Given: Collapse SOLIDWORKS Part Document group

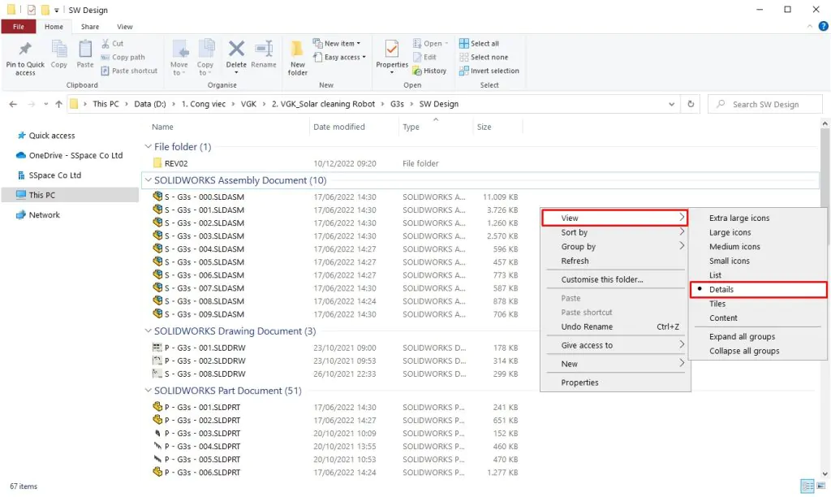Looking at the screenshot, I should point(149,391).
